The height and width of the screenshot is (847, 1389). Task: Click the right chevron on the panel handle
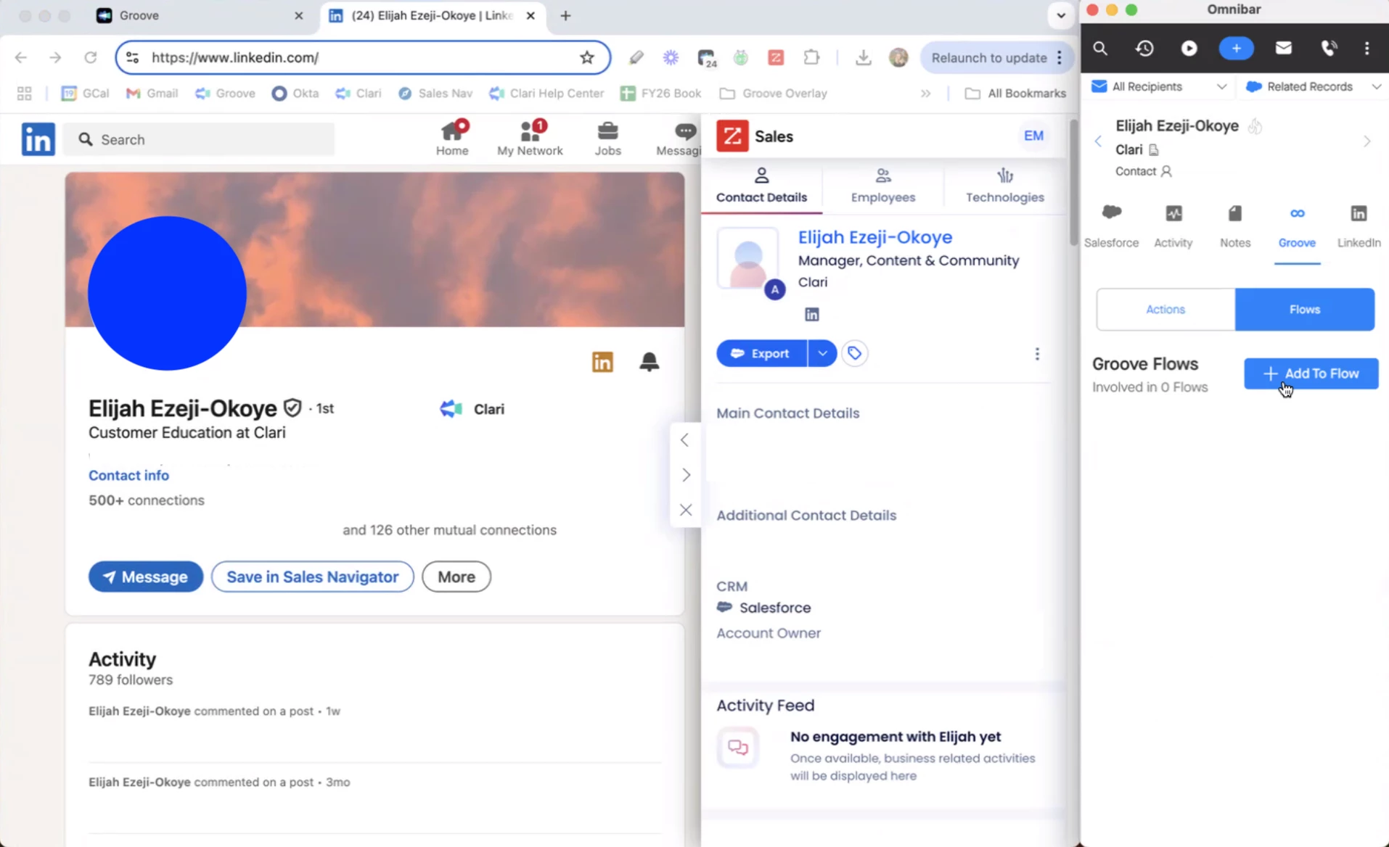tap(686, 475)
